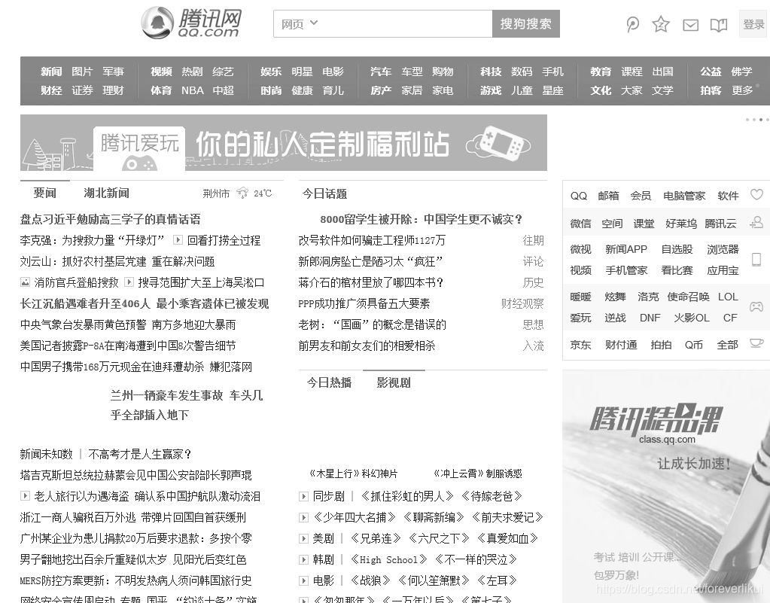The image size is (770, 603).
Task: Open the QQ link in services panel
Action: 579,196
